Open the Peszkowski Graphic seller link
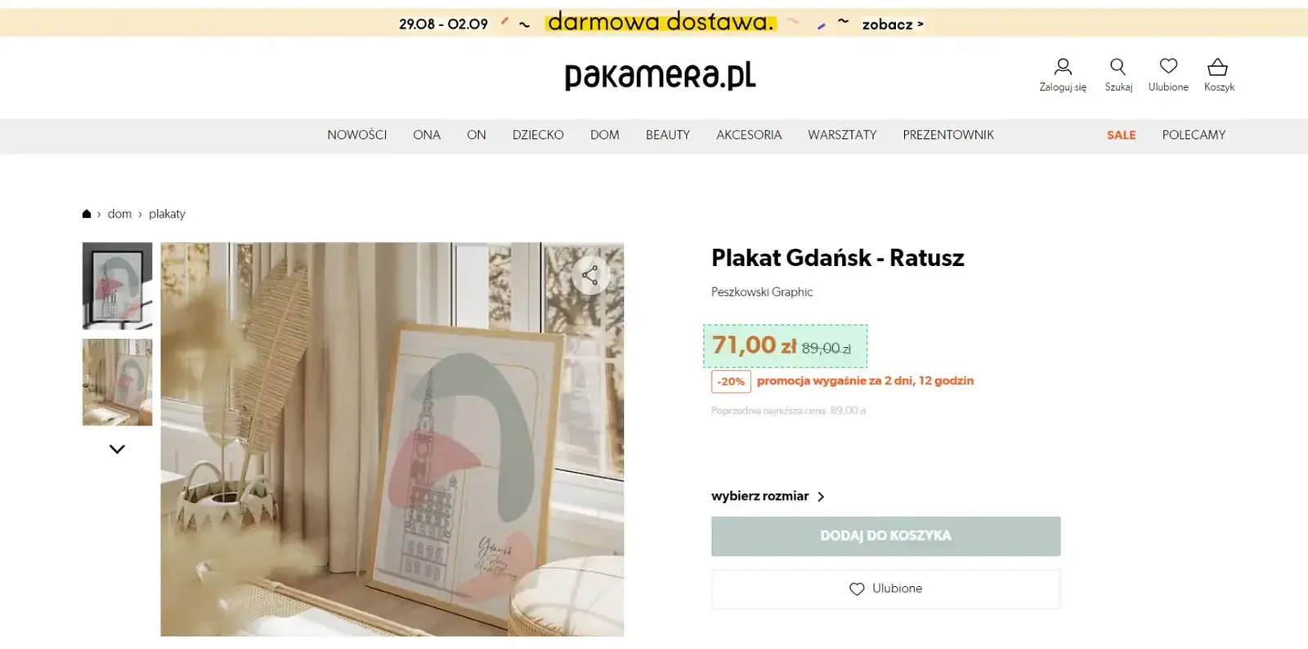Viewport: 1308px width, 649px height. tap(762, 292)
